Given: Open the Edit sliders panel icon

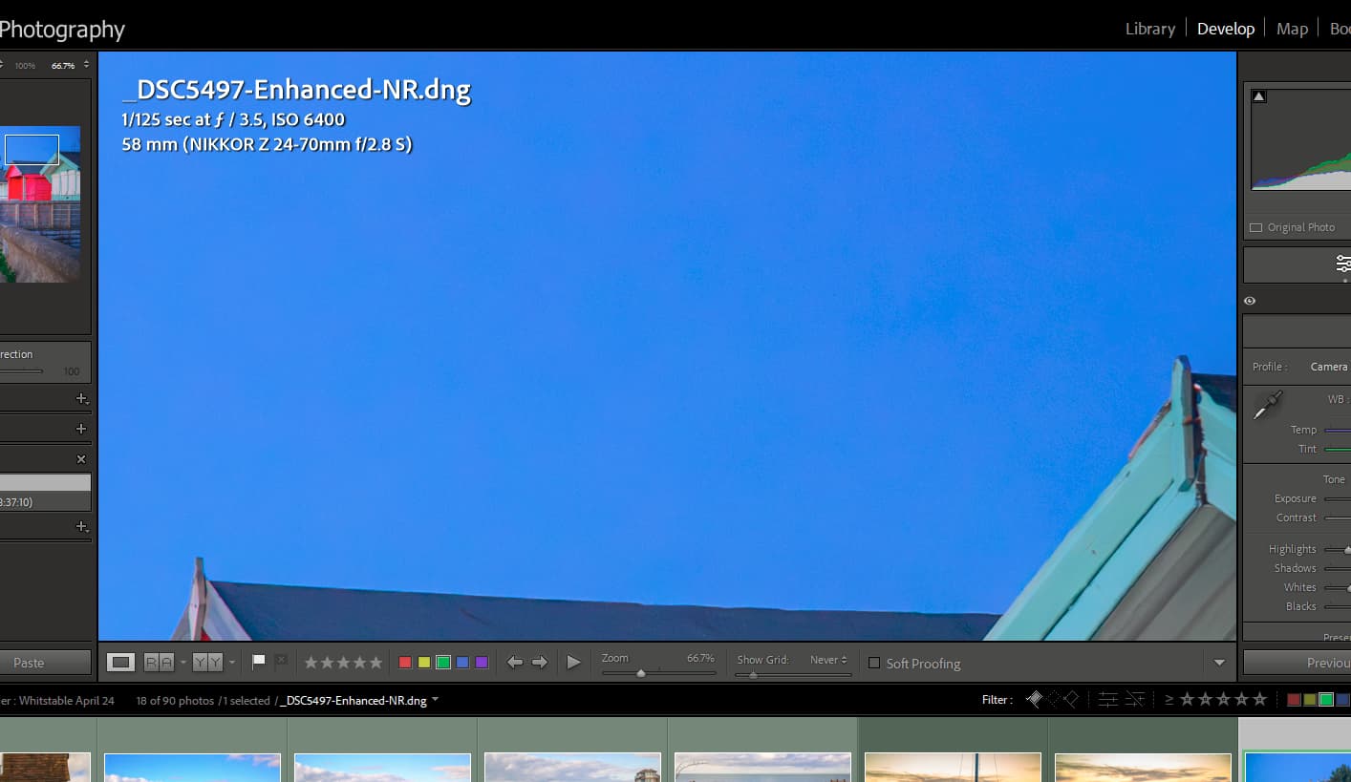Looking at the screenshot, I should 1342,264.
